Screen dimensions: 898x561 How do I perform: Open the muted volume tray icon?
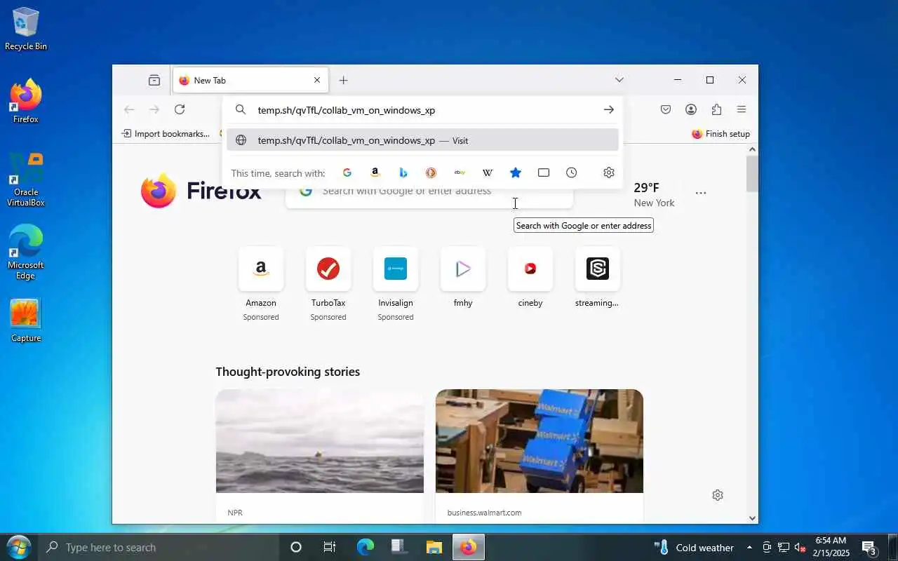tap(800, 548)
